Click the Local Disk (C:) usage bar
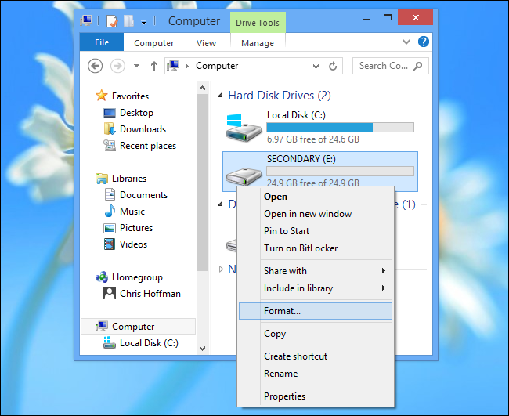This screenshot has width=509, height=416. (340, 127)
